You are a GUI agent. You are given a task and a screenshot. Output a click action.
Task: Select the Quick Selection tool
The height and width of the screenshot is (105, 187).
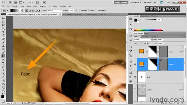pos(3,29)
